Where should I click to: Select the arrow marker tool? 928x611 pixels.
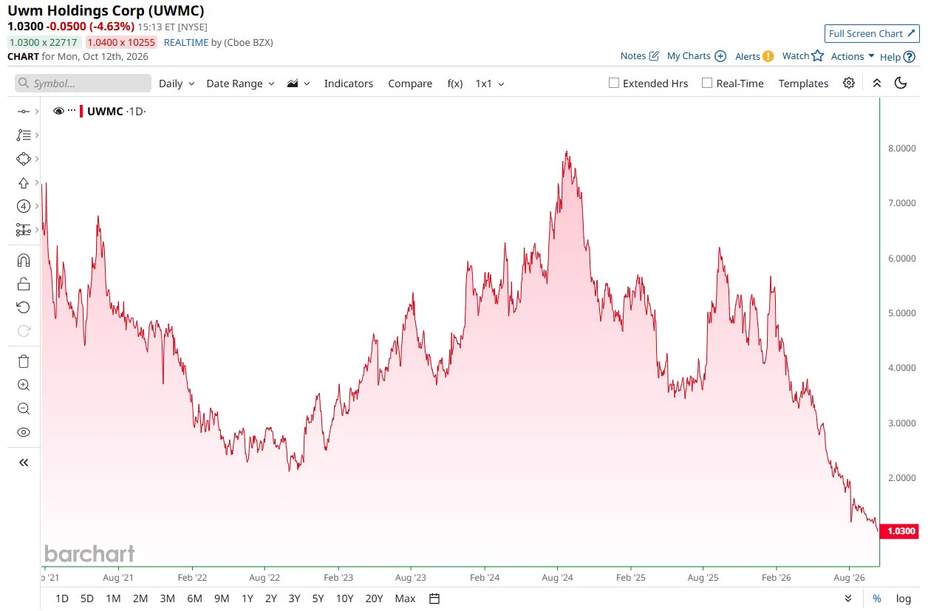point(23,182)
